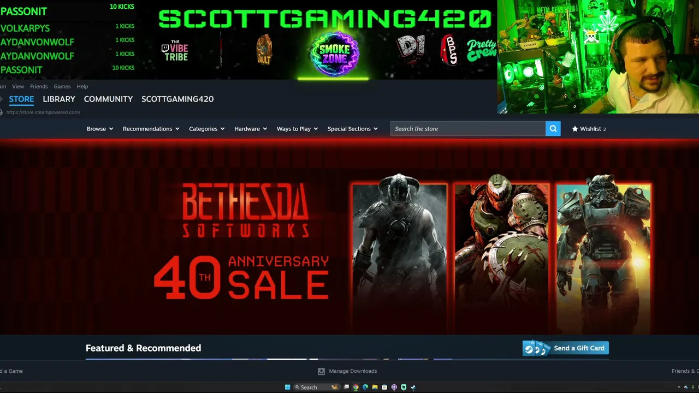The width and height of the screenshot is (699, 393).
Task: Click the streamer webcam feed
Action: point(598,57)
